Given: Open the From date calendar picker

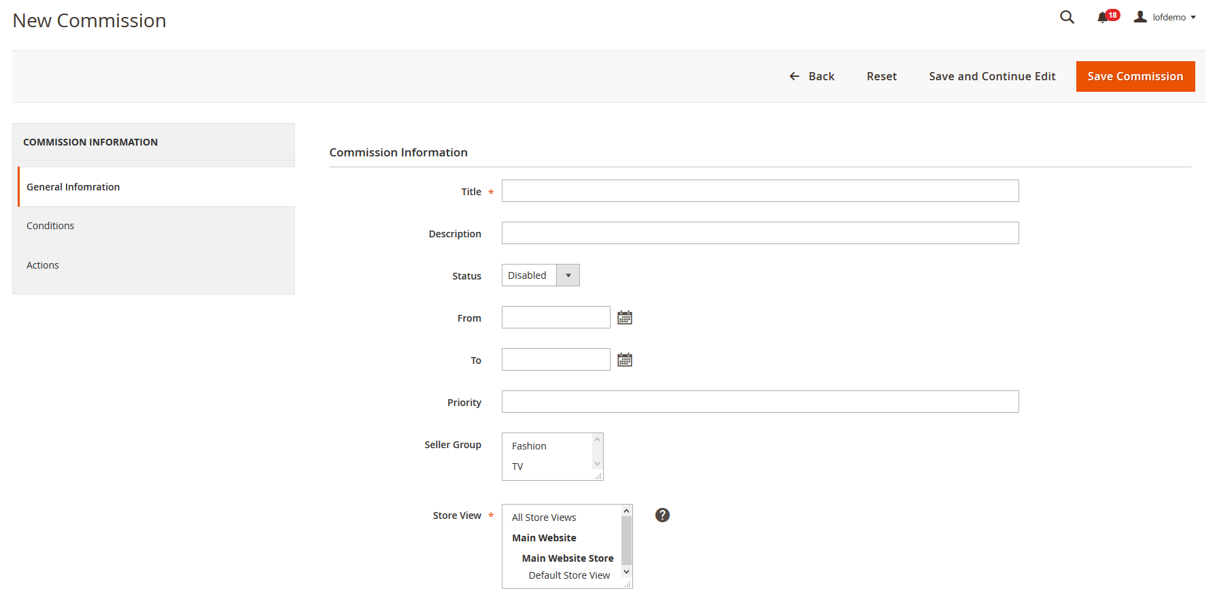Looking at the screenshot, I should 624,318.
